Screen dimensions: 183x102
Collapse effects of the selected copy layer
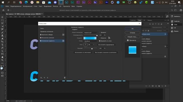(167, 34)
